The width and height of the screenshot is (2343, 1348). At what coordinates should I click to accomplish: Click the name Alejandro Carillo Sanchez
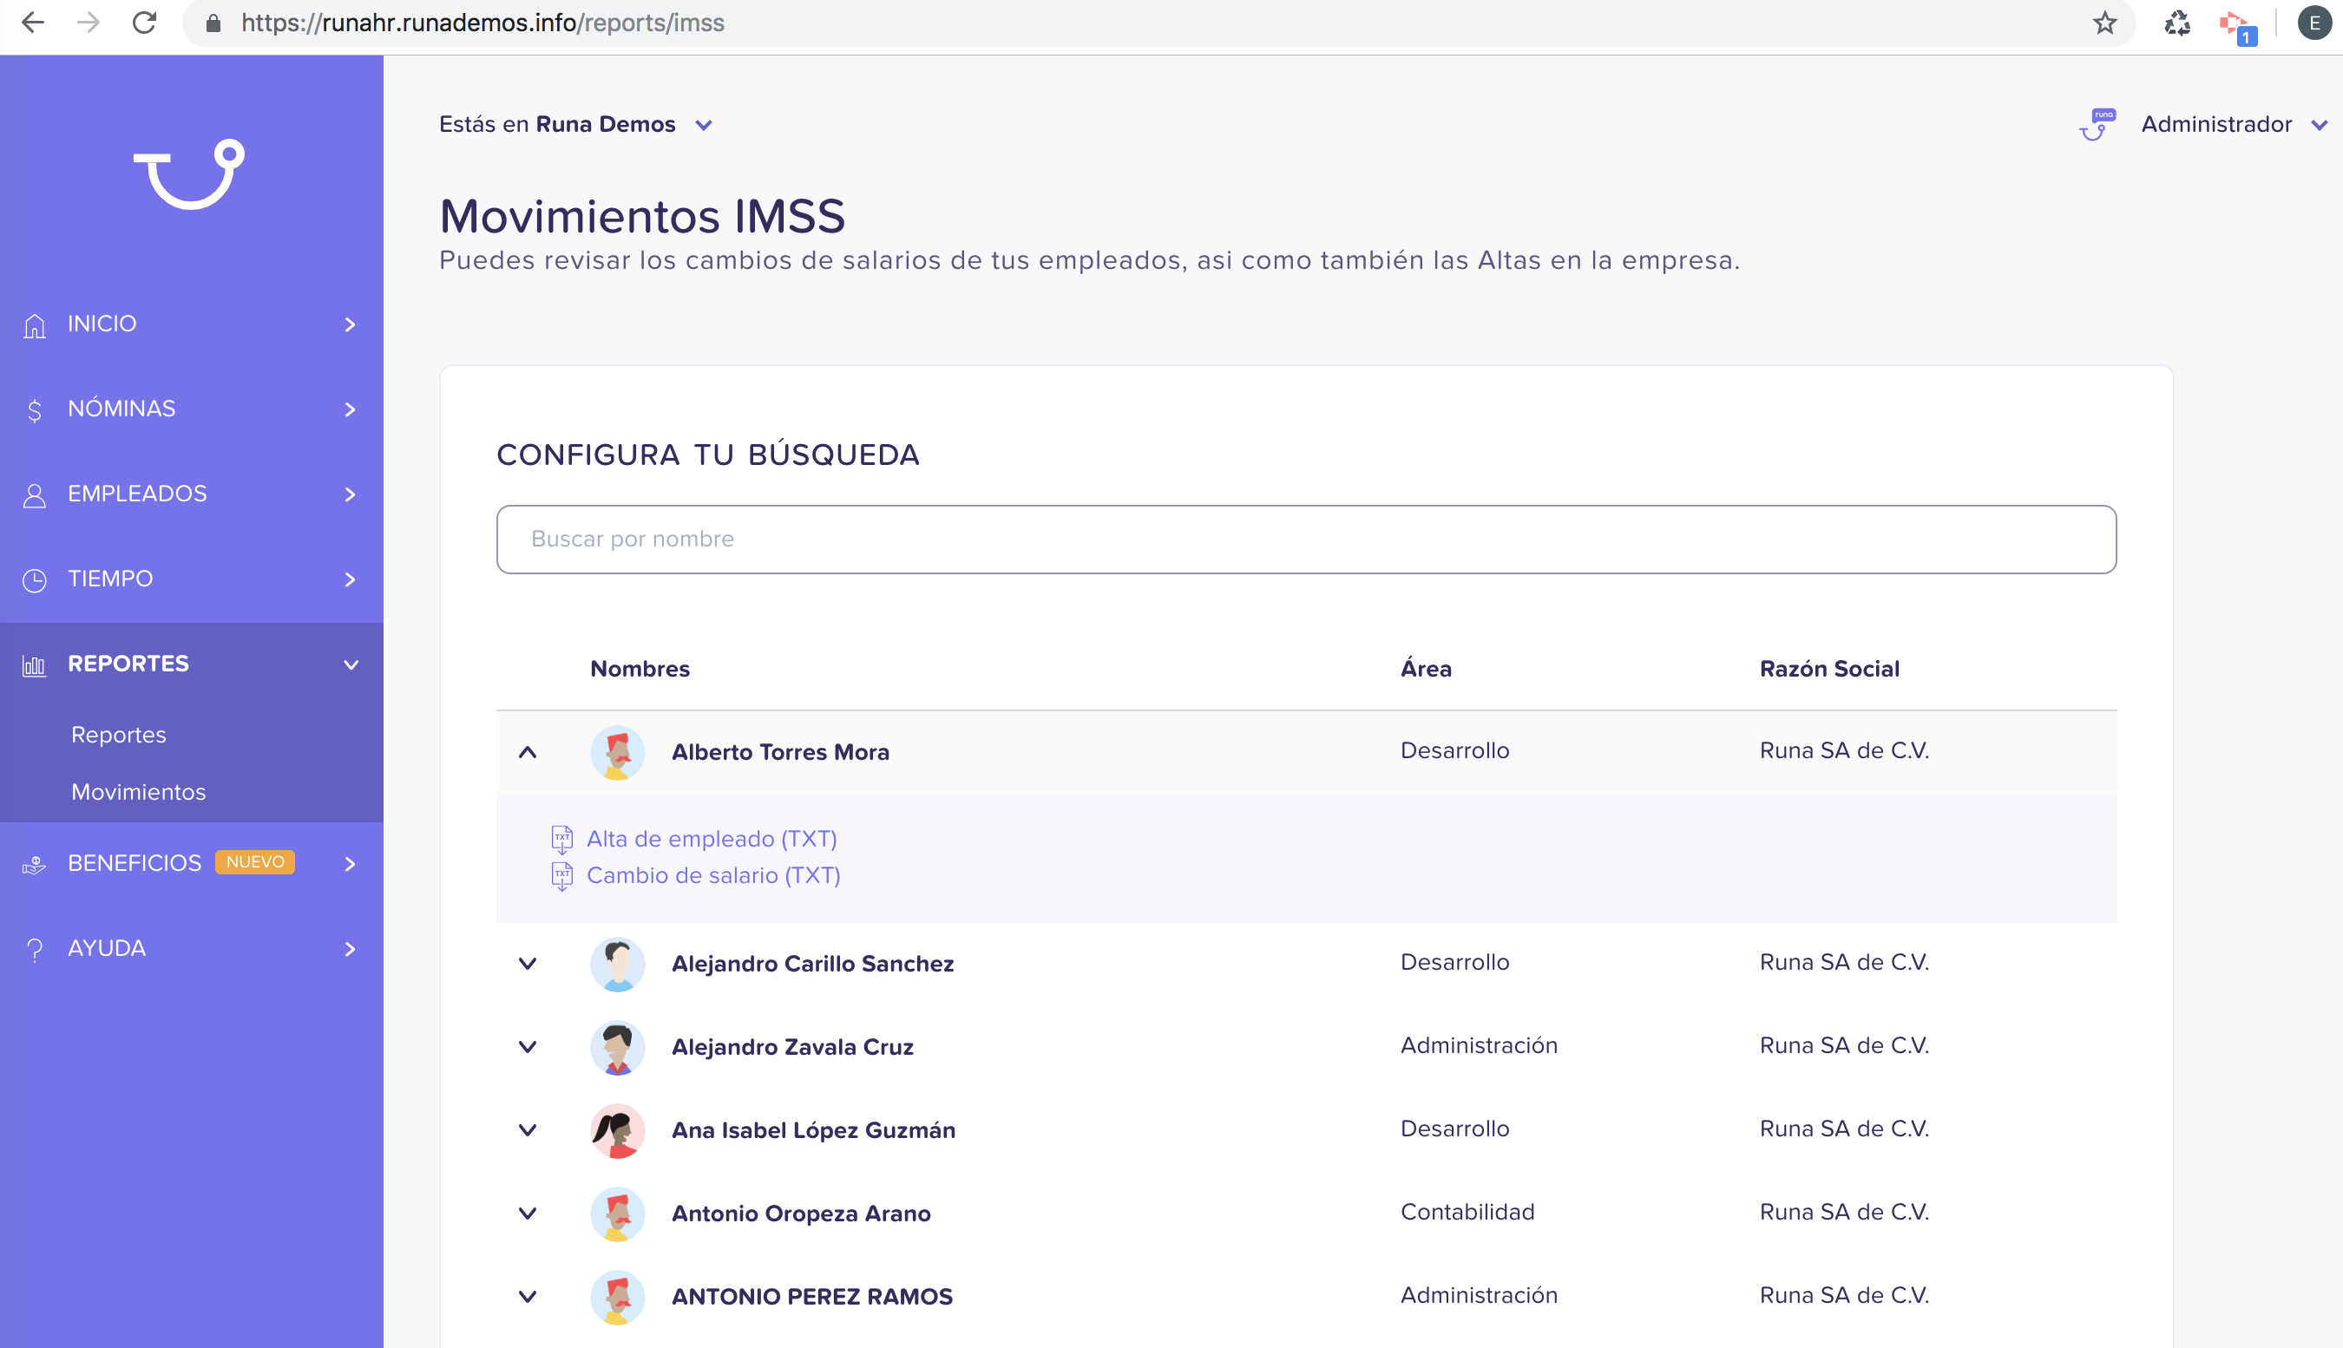(x=812, y=964)
